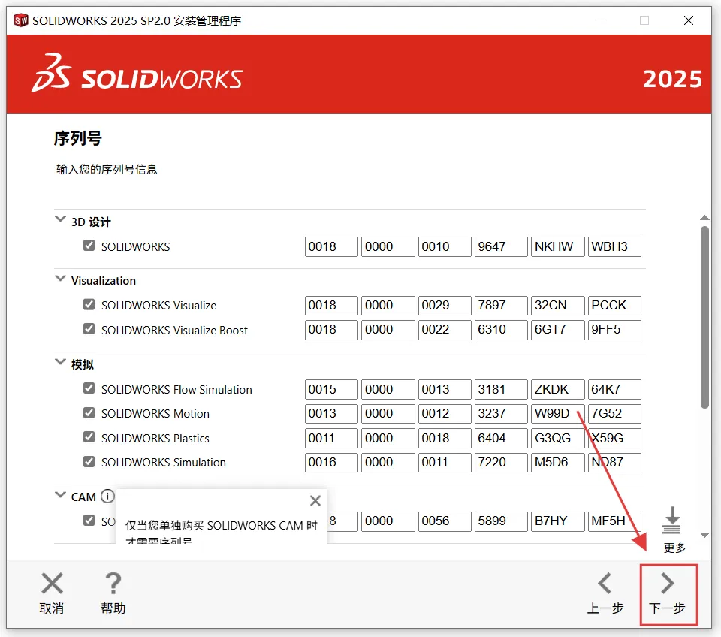Collapse the CAM section
The image size is (721, 637).
(60, 495)
